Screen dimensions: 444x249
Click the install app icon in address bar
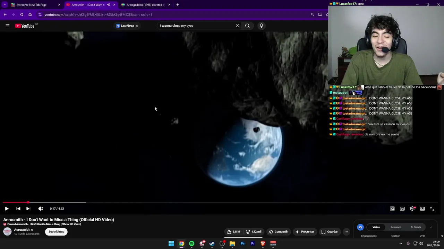320,15
